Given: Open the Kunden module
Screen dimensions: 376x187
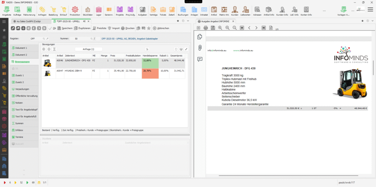Looking at the screenshot, I should [235, 11].
